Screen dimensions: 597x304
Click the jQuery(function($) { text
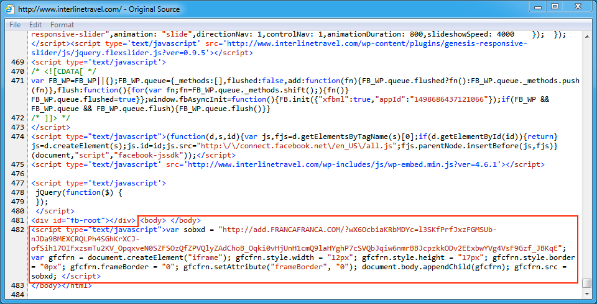click(x=78, y=192)
